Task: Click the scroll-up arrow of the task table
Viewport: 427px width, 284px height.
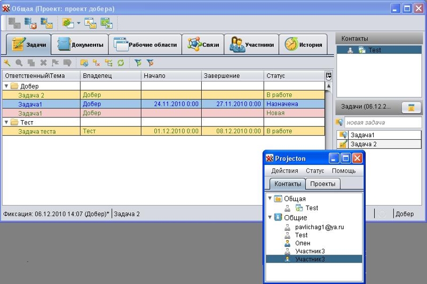Action: [328, 86]
